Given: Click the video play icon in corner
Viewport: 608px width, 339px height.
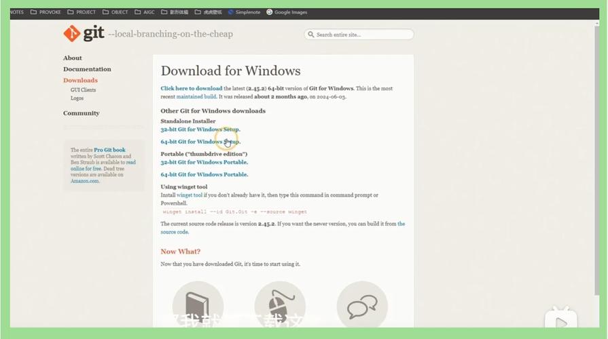Looking at the screenshot, I should 560,319.
